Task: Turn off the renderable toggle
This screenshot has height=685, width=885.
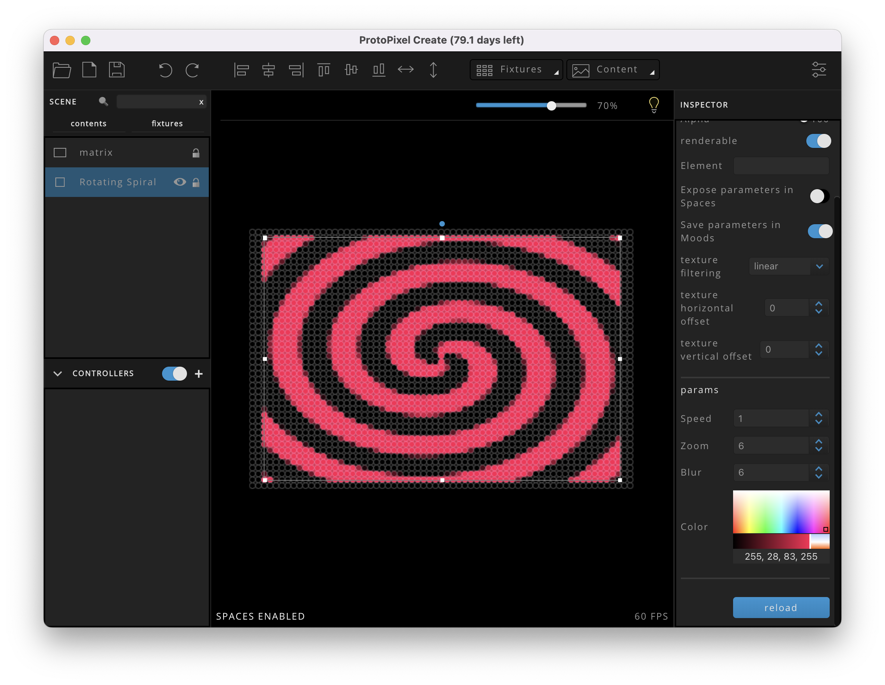Action: pyautogui.click(x=818, y=141)
